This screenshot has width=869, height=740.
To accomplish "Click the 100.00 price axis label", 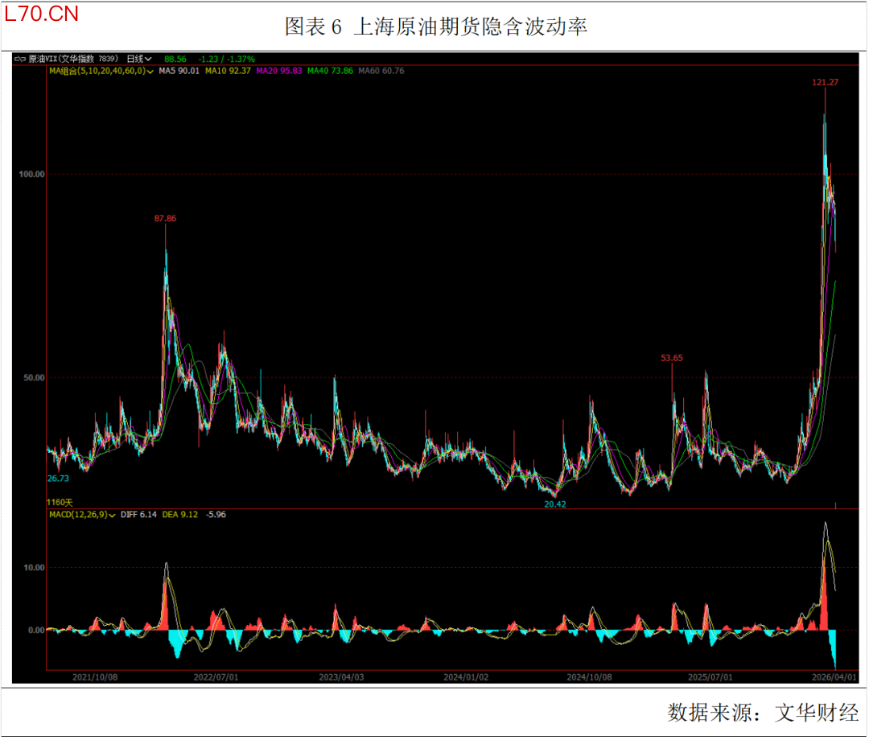I will pos(31,175).
